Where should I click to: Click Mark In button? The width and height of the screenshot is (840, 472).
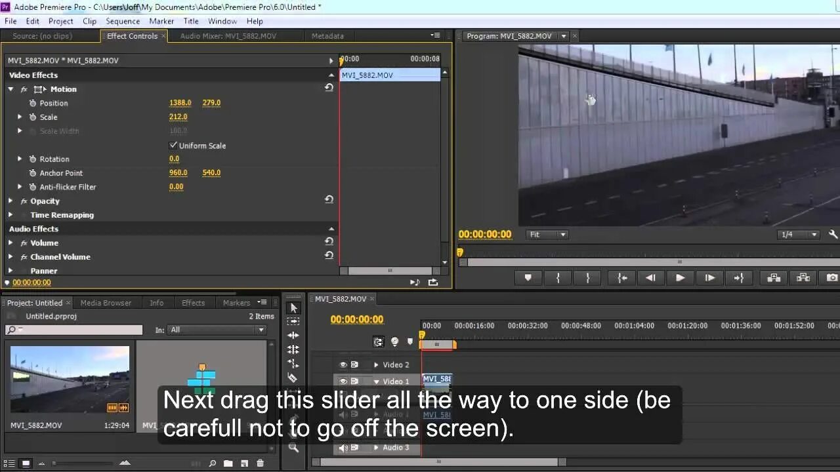pos(558,278)
